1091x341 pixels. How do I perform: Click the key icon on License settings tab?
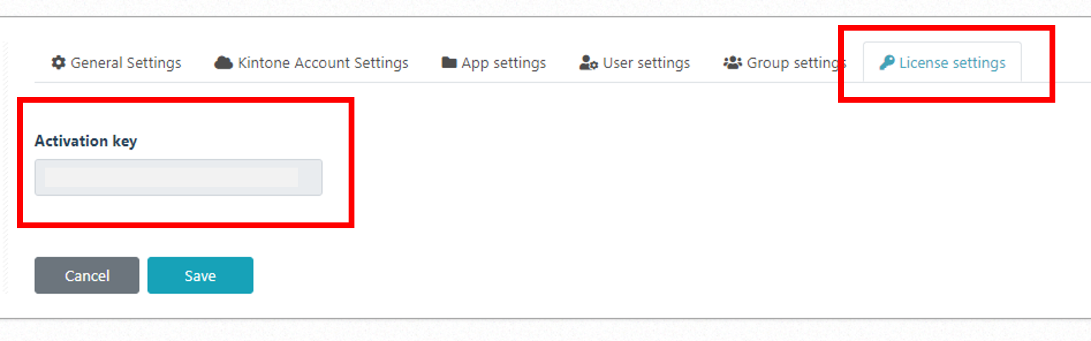click(x=887, y=63)
